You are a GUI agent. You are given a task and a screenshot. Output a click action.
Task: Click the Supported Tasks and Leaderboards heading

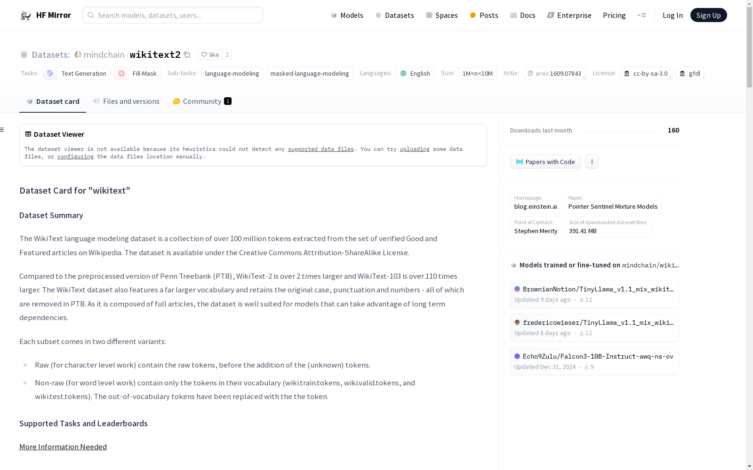point(83,423)
